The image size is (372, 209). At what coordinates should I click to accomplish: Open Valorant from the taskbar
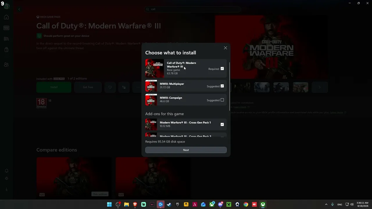pos(152,204)
